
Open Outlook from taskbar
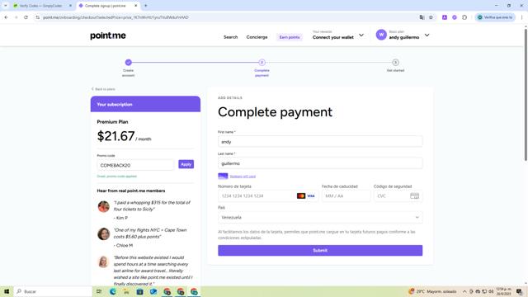[153, 291]
